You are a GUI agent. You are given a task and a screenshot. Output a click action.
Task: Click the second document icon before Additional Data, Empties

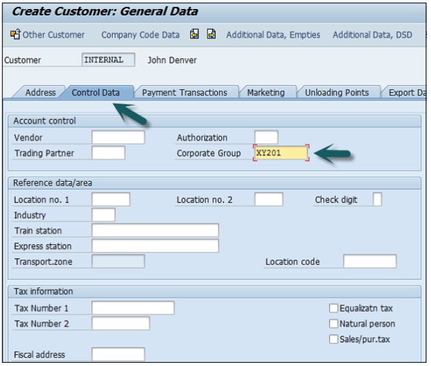tap(211, 35)
